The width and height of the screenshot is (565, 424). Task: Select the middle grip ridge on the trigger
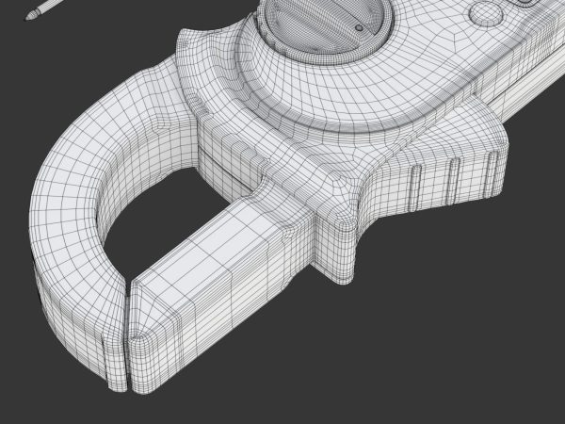453,180
